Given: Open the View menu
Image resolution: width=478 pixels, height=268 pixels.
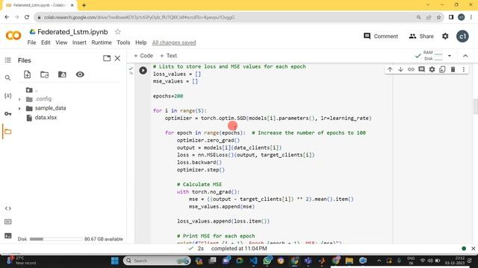Looking at the screenshot, I should pos(61,42).
